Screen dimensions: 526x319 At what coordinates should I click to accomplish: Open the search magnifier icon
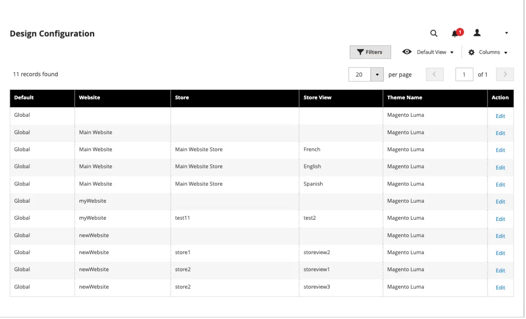(433, 34)
